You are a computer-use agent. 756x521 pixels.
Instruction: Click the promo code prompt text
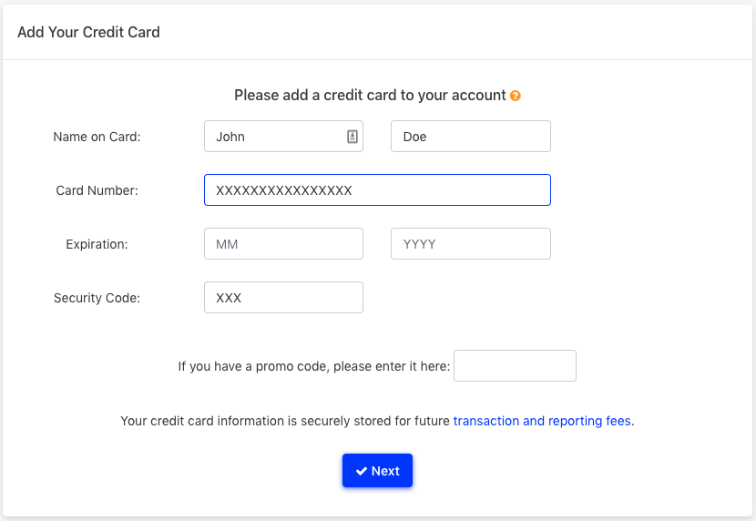click(314, 366)
